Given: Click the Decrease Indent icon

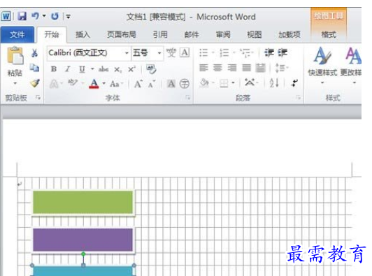Looking at the screenshot, I should 269,52.
